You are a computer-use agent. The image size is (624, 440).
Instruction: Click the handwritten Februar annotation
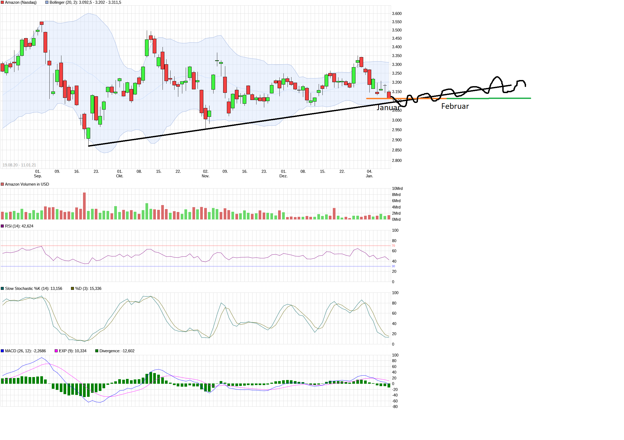(x=455, y=106)
